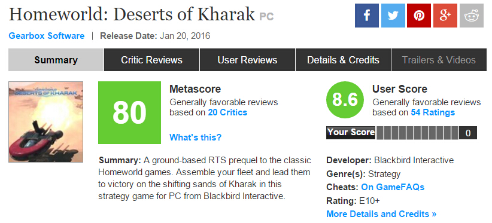Switch to the User Reviews tab
The height and width of the screenshot is (223, 492).
(247, 60)
